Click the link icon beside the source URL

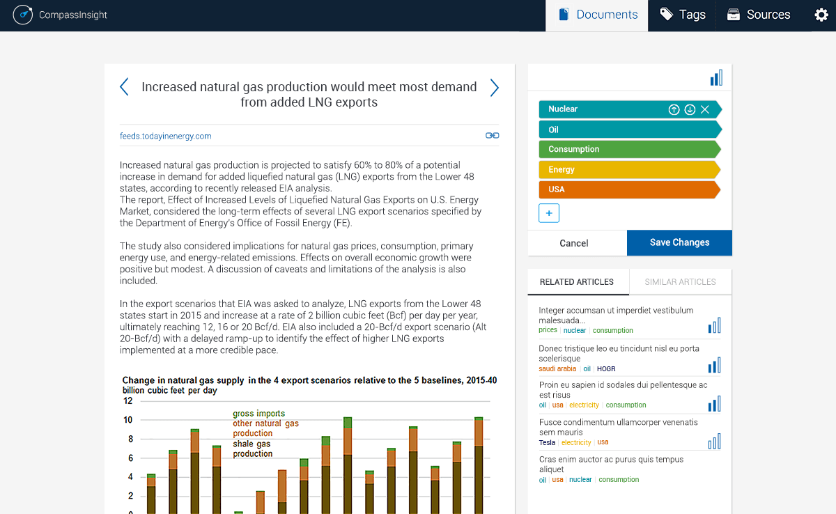pyautogui.click(x=492, y=136)
